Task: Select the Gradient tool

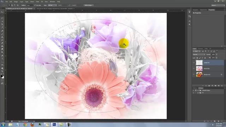Action: (2, 46)
